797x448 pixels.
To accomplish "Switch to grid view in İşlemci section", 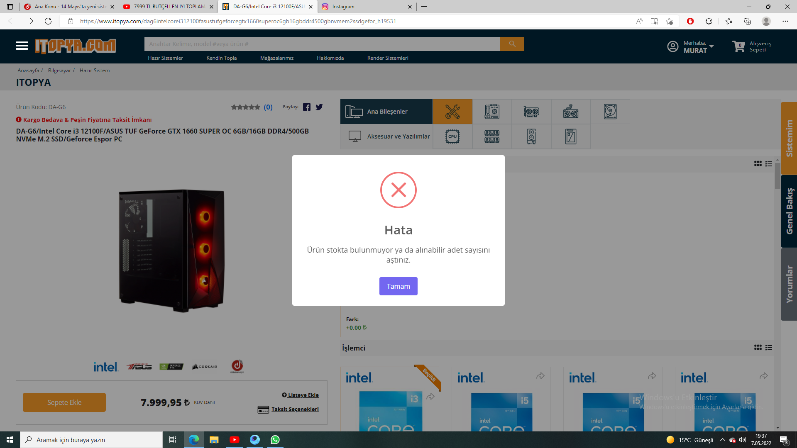I will point(758,348).
